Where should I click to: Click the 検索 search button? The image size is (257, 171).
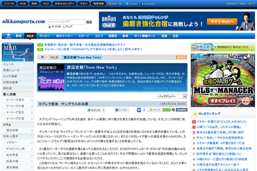(89, 22)
